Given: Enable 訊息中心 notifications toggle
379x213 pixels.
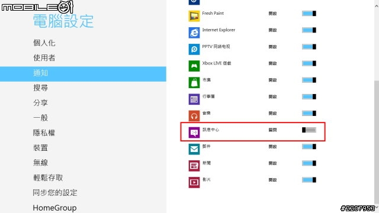Looking at the screenshot, I should 309,130.
